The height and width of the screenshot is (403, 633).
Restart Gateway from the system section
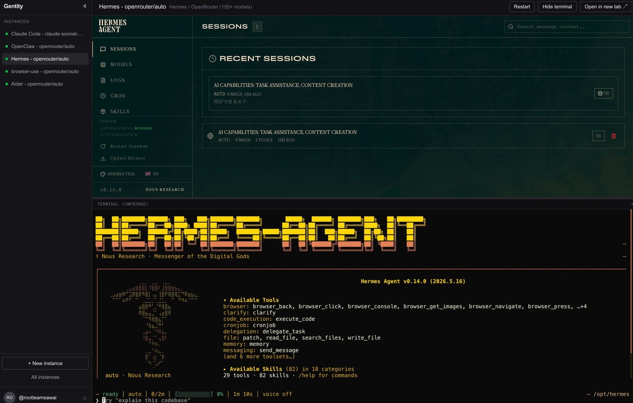pyautogui.click(x=129, y=146)
